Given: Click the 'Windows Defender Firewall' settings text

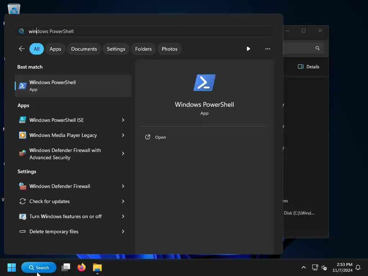Looking at the screenshot, I should pyautogui.click(x=60, y=187).
